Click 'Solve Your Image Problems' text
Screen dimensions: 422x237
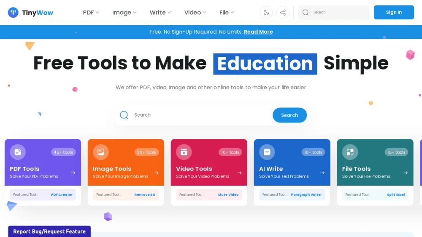click(121, 176)
